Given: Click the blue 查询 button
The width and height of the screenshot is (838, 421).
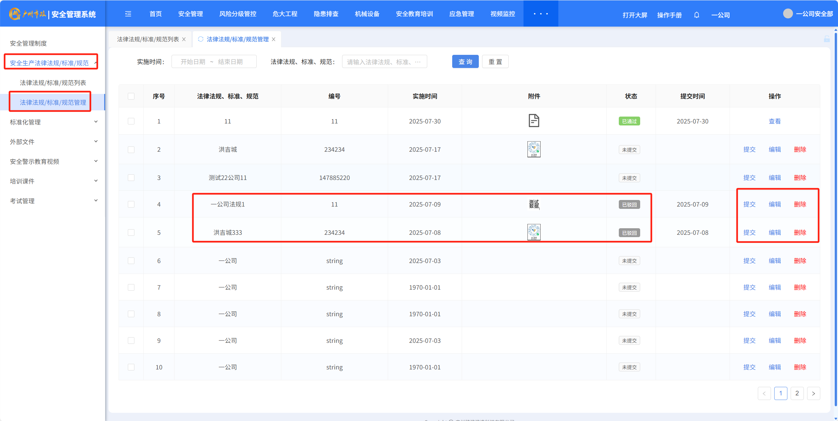Looking at the screenshot, I should click(x=465, y=62).
